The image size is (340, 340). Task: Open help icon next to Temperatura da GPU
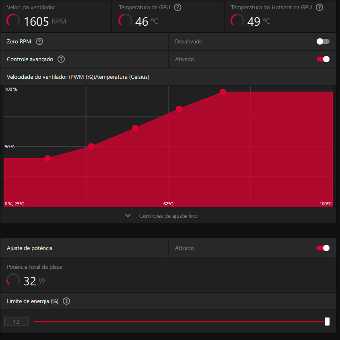177,7
